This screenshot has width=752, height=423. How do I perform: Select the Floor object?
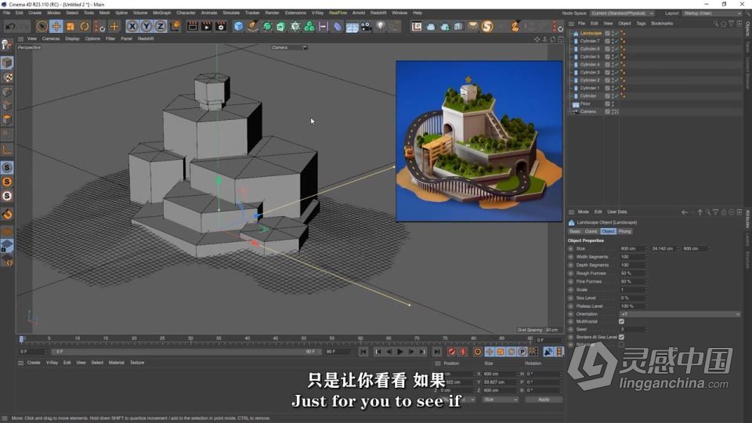(585, 103)
